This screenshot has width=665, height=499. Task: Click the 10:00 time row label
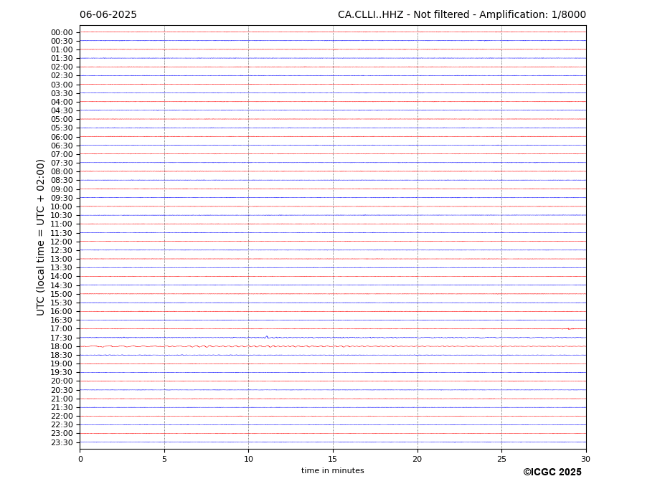(x=62, y=207)
